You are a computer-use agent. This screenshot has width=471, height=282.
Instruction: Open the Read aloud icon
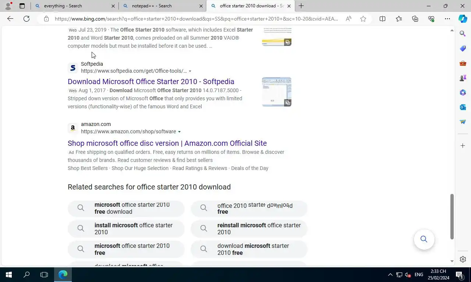348,19
